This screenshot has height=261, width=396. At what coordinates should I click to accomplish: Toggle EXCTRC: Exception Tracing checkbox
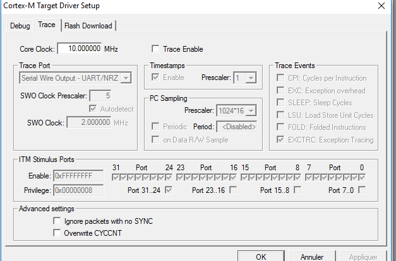pos(280,139)
